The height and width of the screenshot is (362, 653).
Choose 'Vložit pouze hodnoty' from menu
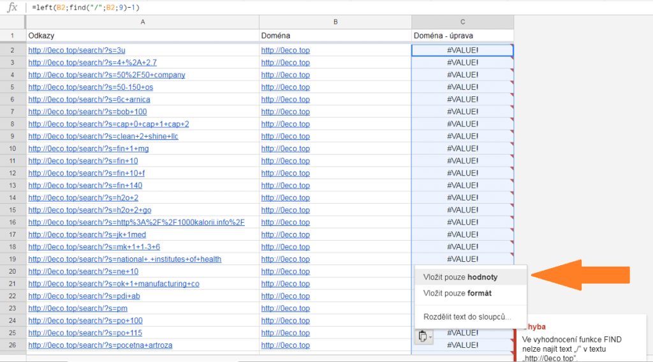(460, 277)
